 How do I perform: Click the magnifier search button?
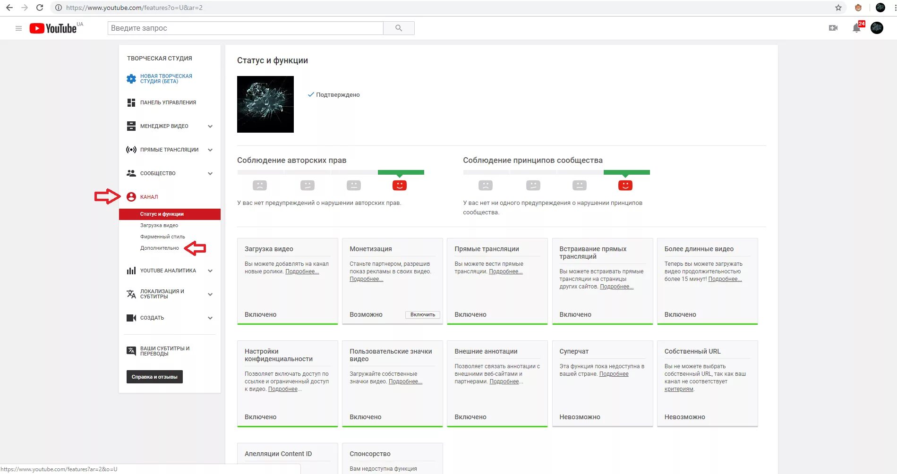[399, 28]
